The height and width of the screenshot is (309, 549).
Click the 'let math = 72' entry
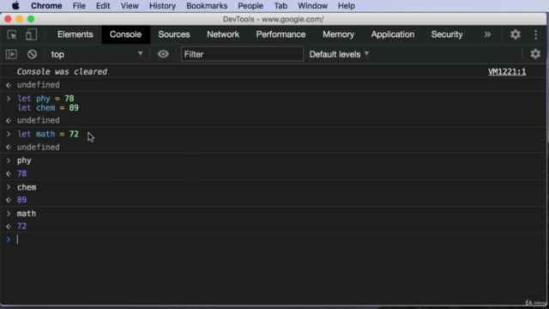point(48,134)
